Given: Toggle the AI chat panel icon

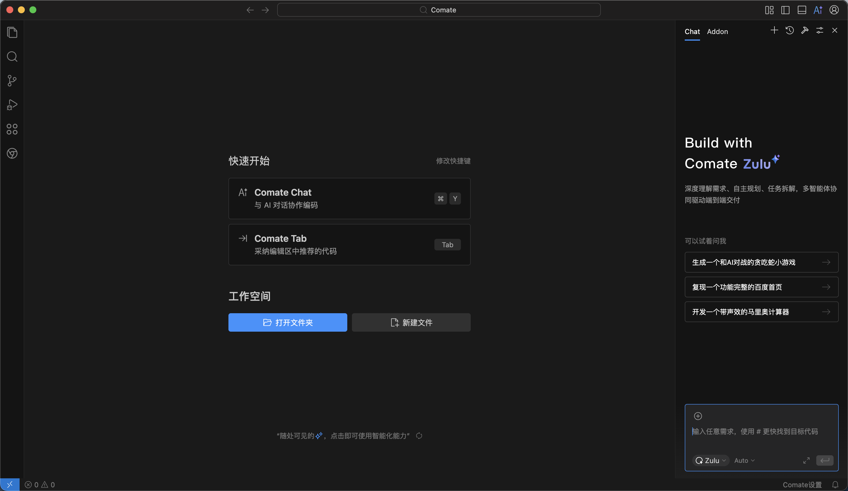Looking at the screenshot, I should coord(818,10).
